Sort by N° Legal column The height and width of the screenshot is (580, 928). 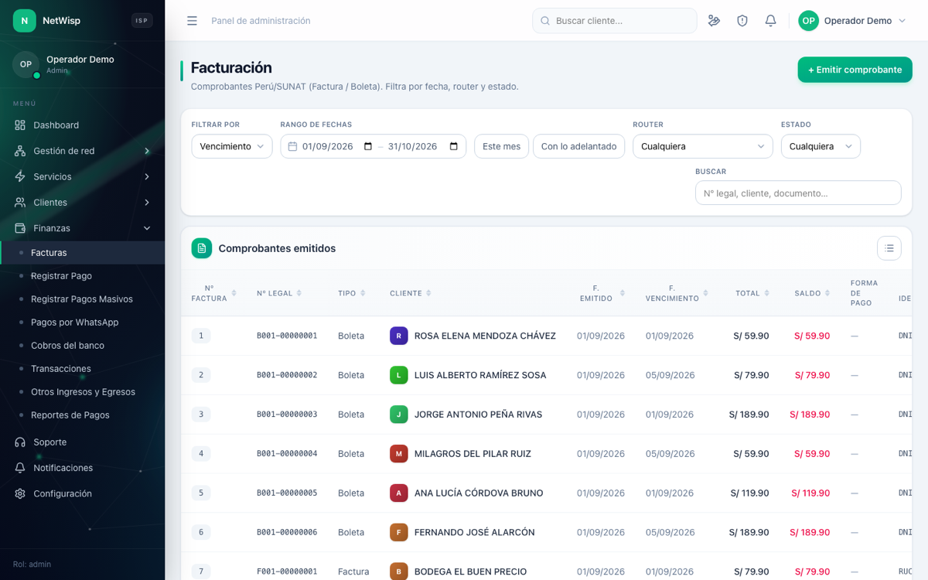[299, 293]
